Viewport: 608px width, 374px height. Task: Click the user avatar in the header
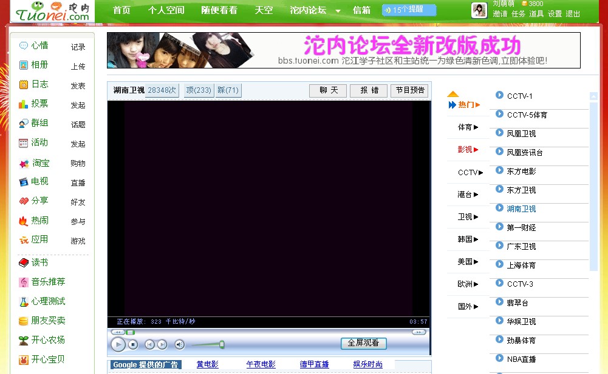tap(479, 10)
